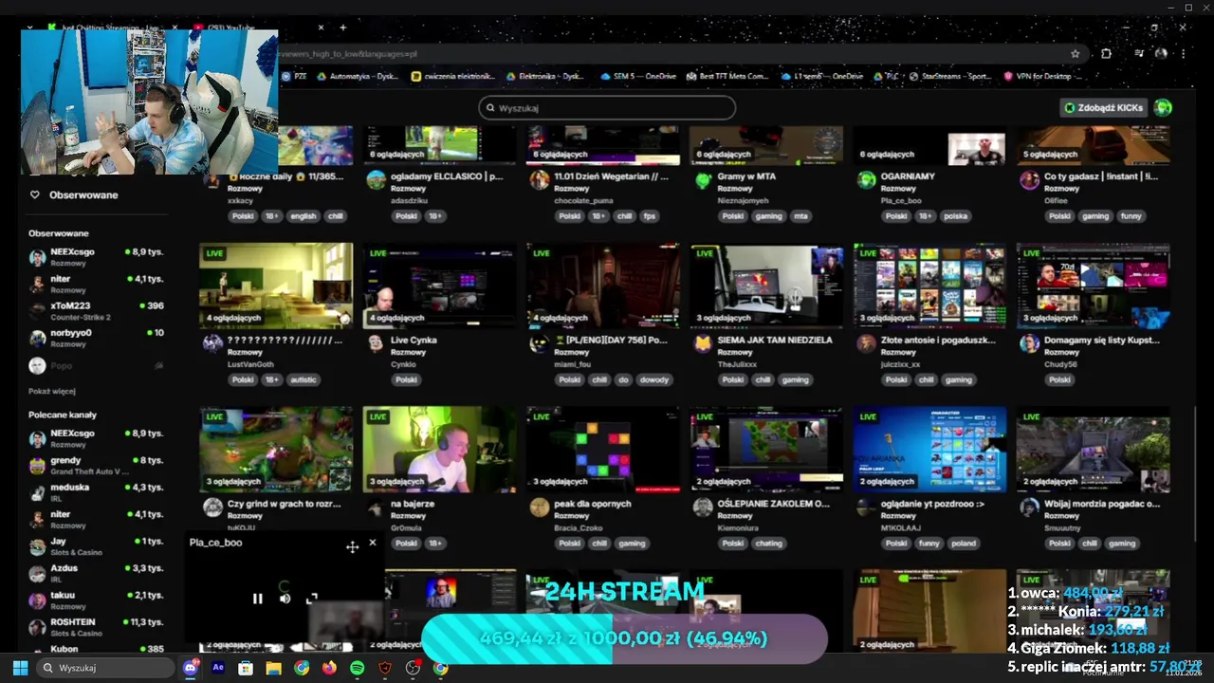Click the mta tag under Nieznajomyeh
The image size is (1214, 683).
pos(800,216)
